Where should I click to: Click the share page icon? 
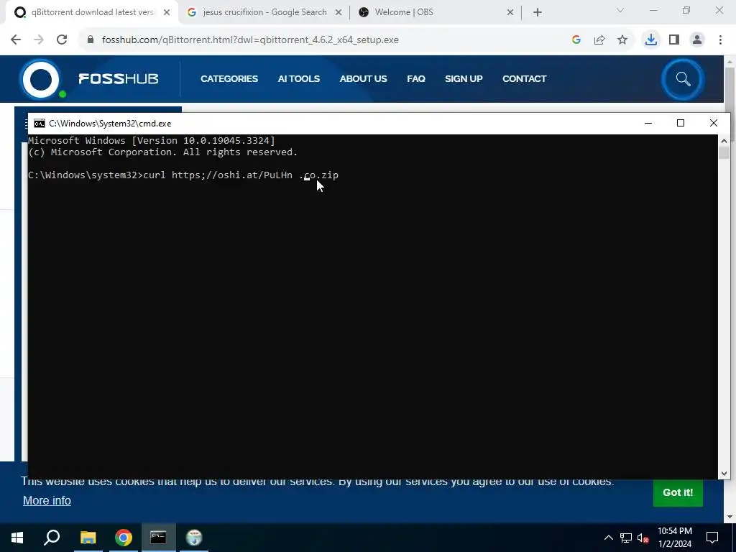599,40
